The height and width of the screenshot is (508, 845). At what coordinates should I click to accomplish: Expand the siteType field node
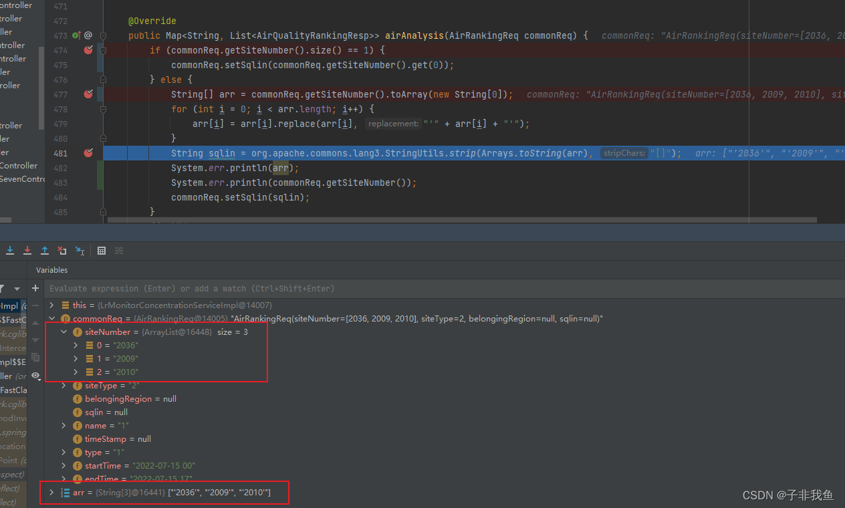64,386
